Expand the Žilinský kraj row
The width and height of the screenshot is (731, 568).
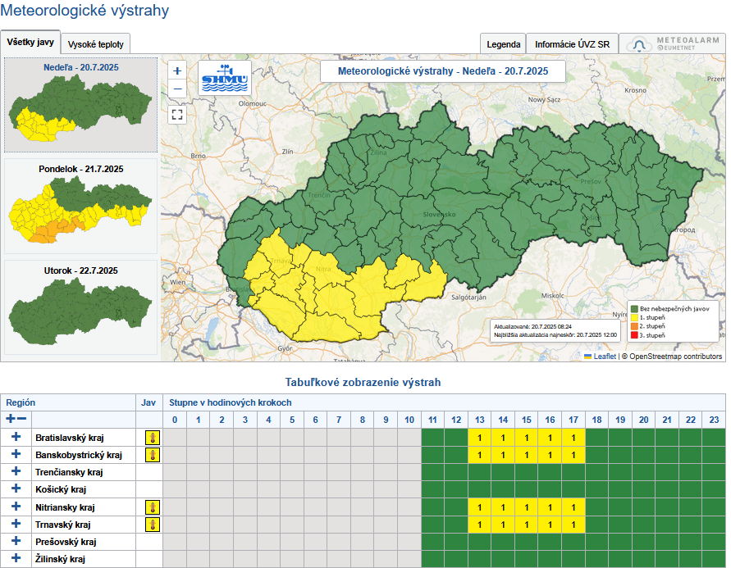pyautogui.click(x=16, y=559)
